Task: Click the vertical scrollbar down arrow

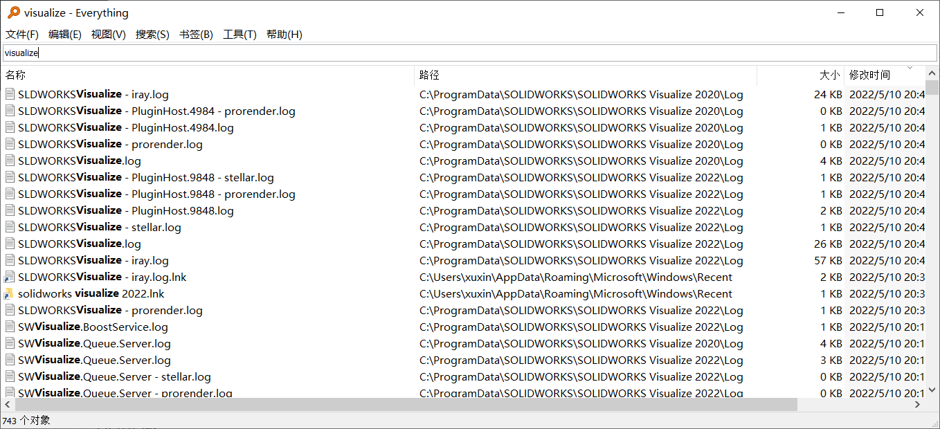Action: (932, 392)
